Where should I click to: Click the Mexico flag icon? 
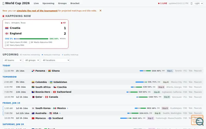pyautogui.click(x=55, y=108)
